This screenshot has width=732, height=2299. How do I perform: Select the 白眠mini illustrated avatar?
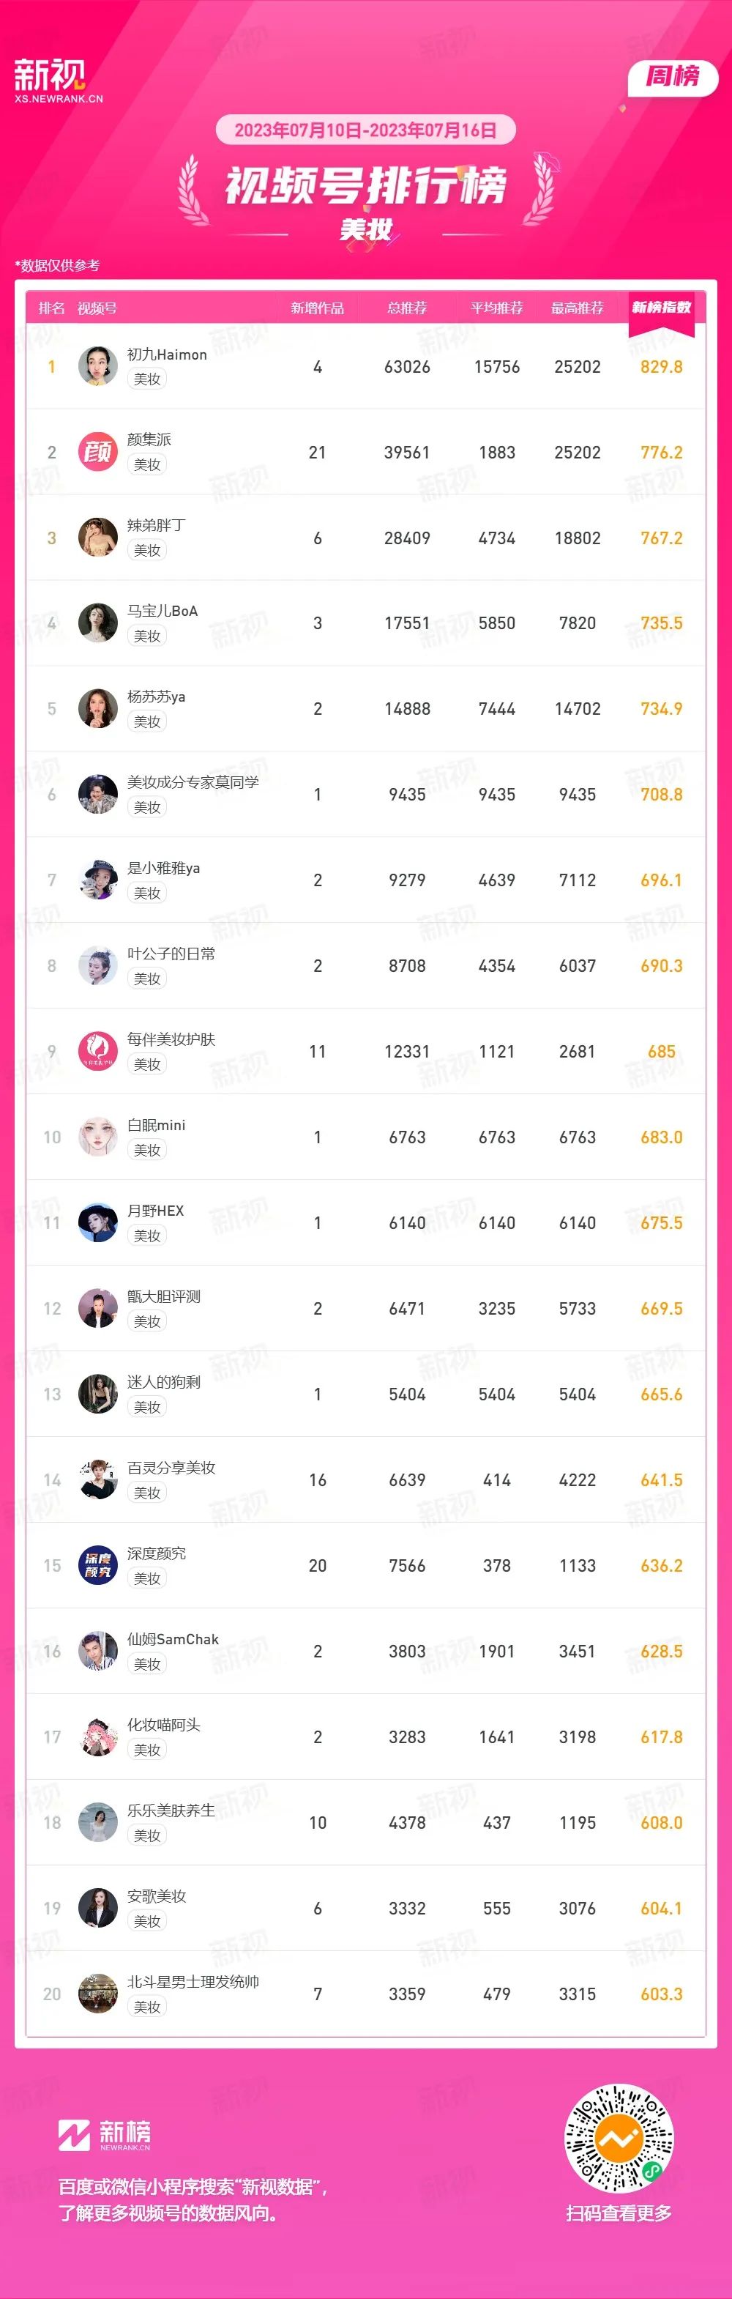98,1137
